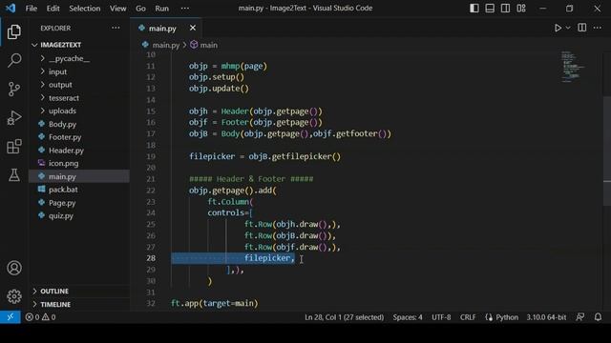The height and width of the screenshot is (343, 611).
Task: Click the main symbol in the breadcrumb
Action: point(208,45)
